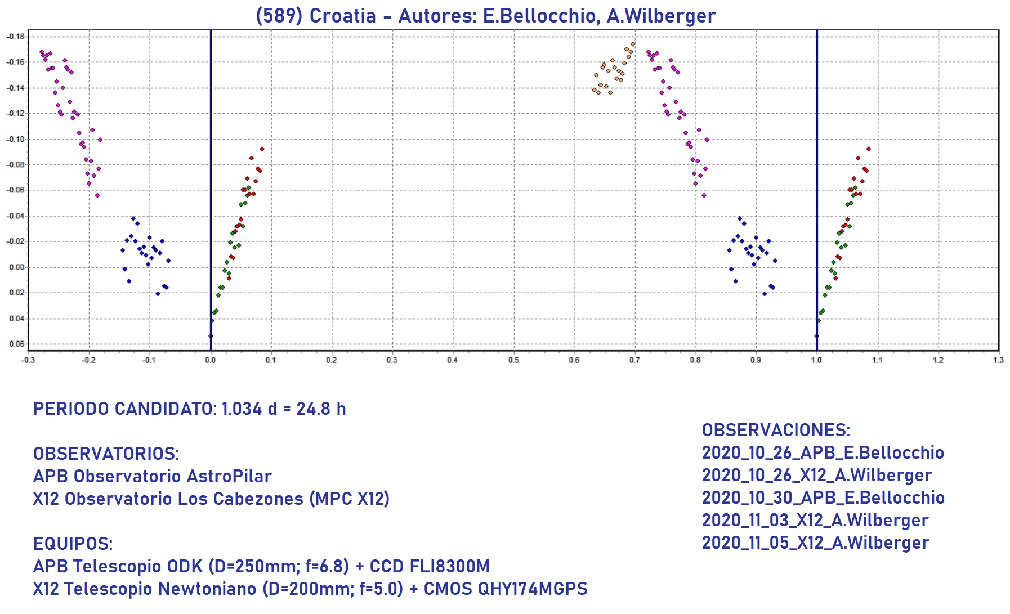Click the x-axis label 1.3
The height and width of the screenshot is (614, 1010).
point(998,360)
